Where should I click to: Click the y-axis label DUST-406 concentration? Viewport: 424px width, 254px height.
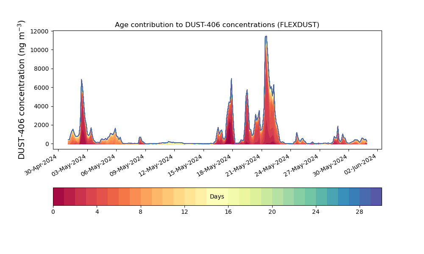(x=21, y=90)
